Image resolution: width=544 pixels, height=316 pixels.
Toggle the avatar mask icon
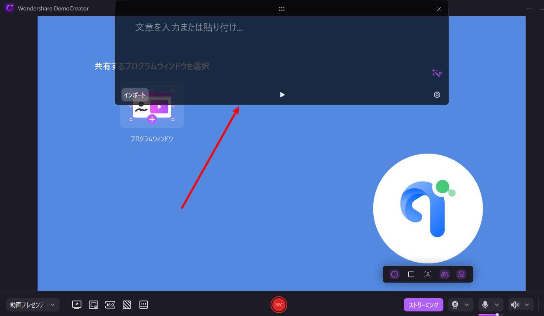pyautogui.click(x=461, y=274)
